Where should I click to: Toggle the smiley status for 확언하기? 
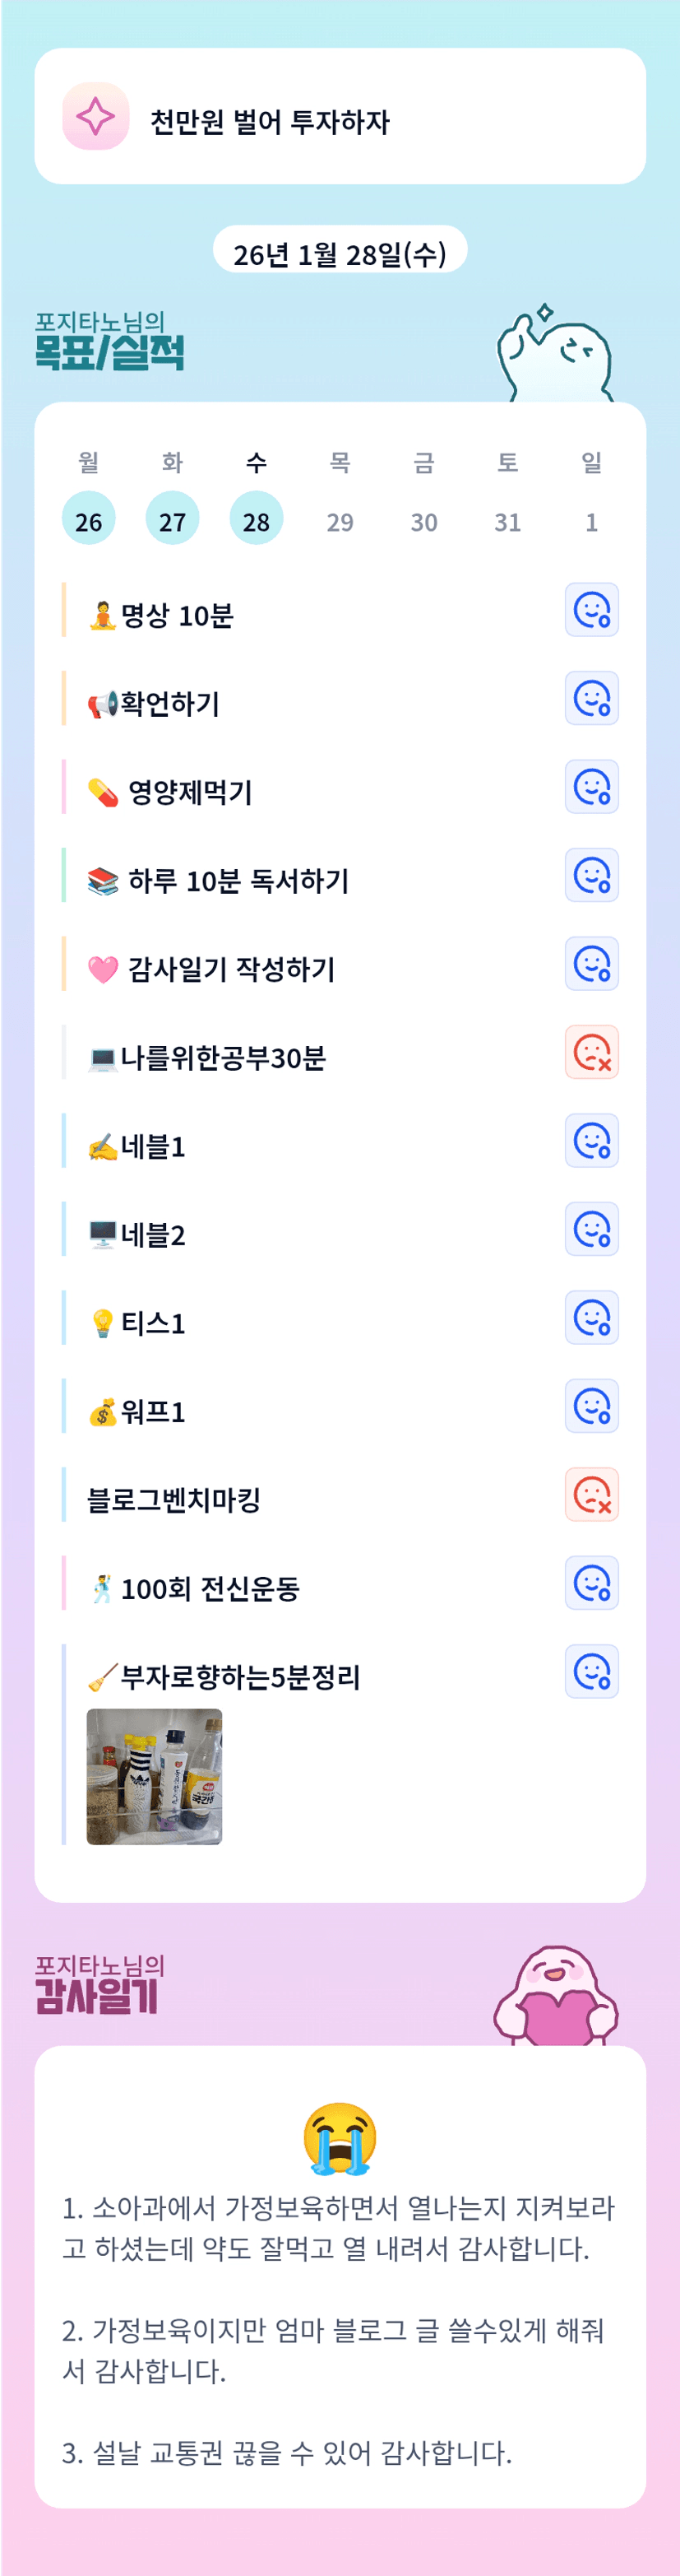coord(591,699)
